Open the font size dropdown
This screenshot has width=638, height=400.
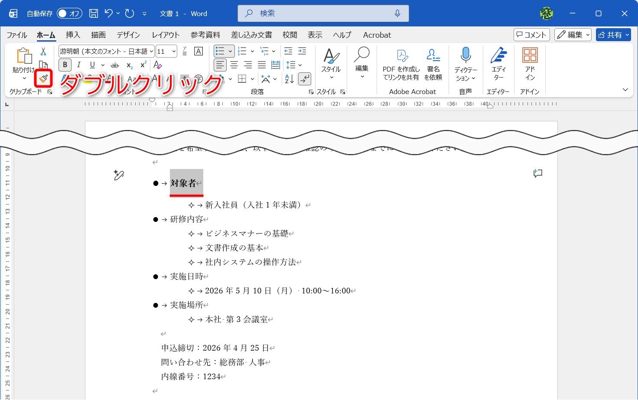click(173, 51)
